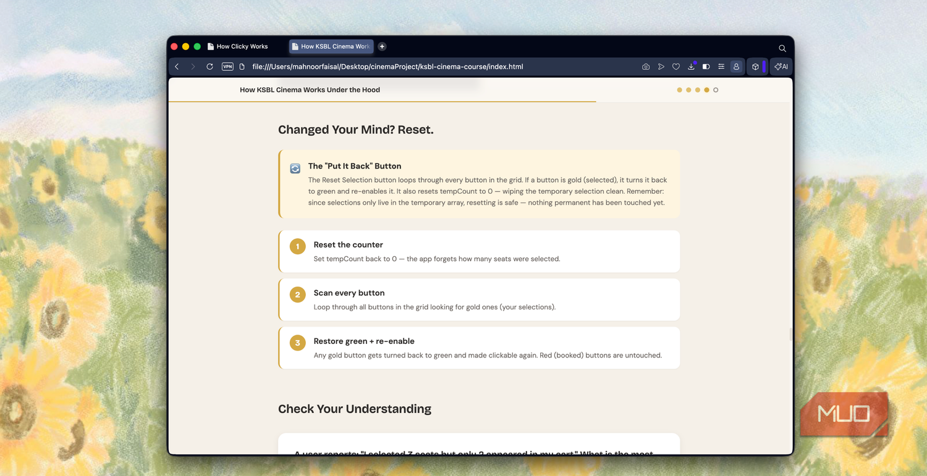Viewport: 927px width, 476px height.
Task: Click the half-filled battery-style toggle icon
Action: 706,67
